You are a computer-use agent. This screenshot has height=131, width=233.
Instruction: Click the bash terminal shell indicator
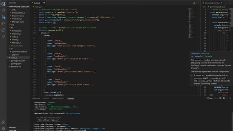click(x=210, y=98)
